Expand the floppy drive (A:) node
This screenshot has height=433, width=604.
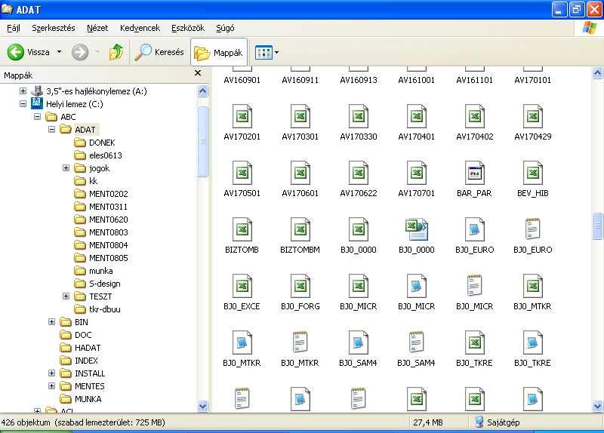coord(23,91)
